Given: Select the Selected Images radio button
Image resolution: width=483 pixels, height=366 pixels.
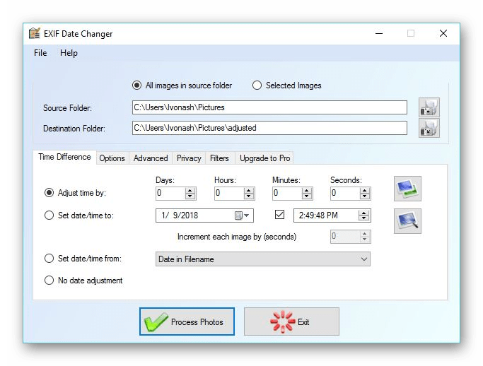Looking at the screenshot, I should (x=257, y=85).
